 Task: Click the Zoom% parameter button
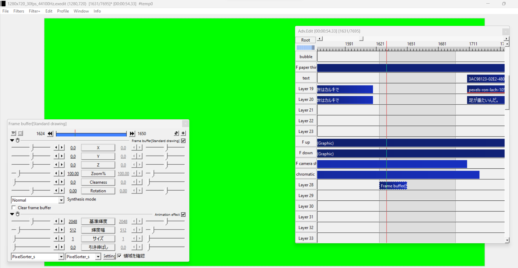click(98, 173)
